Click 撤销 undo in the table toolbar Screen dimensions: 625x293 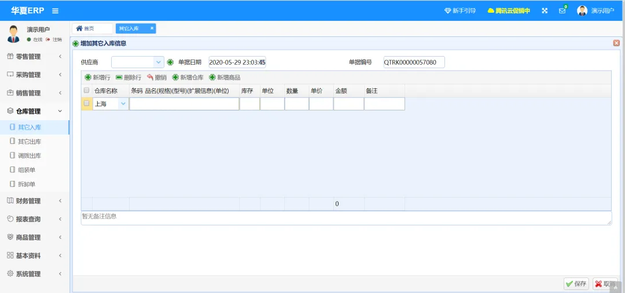[157, 77]
